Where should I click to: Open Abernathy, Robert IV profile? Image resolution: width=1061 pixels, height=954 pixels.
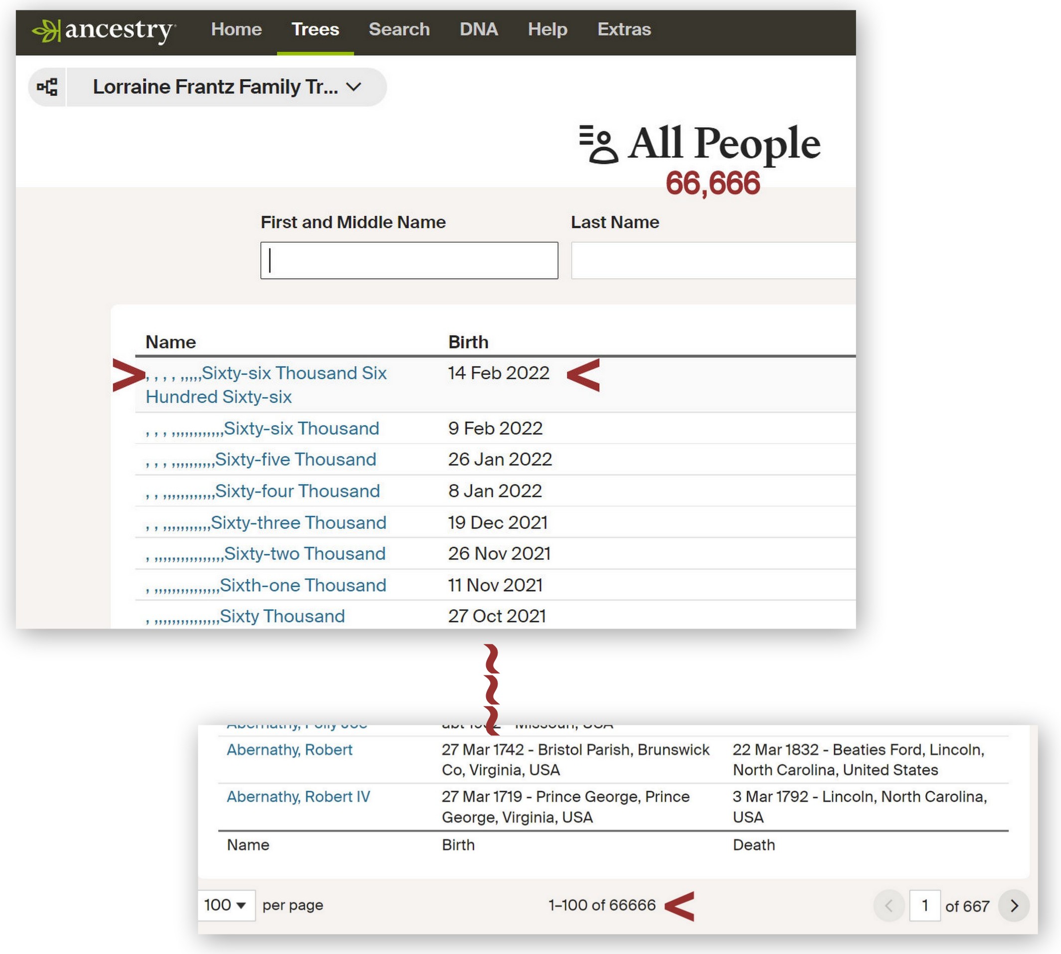pos(298,797)
